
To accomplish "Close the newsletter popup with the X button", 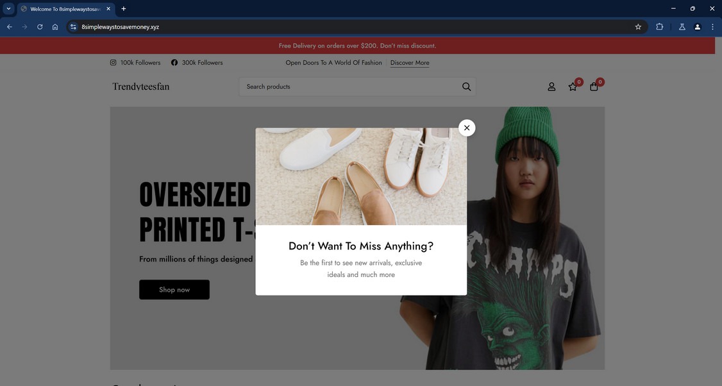I will click(466, 128).
